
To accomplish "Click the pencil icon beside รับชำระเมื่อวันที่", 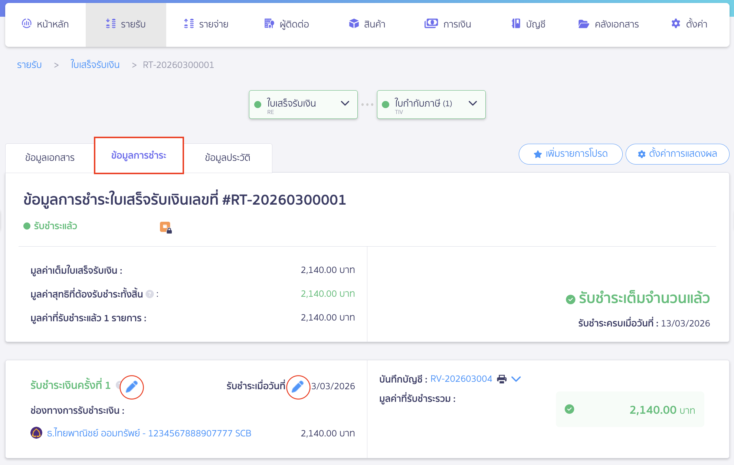I will pyautogui.click(x=298, y=387).
